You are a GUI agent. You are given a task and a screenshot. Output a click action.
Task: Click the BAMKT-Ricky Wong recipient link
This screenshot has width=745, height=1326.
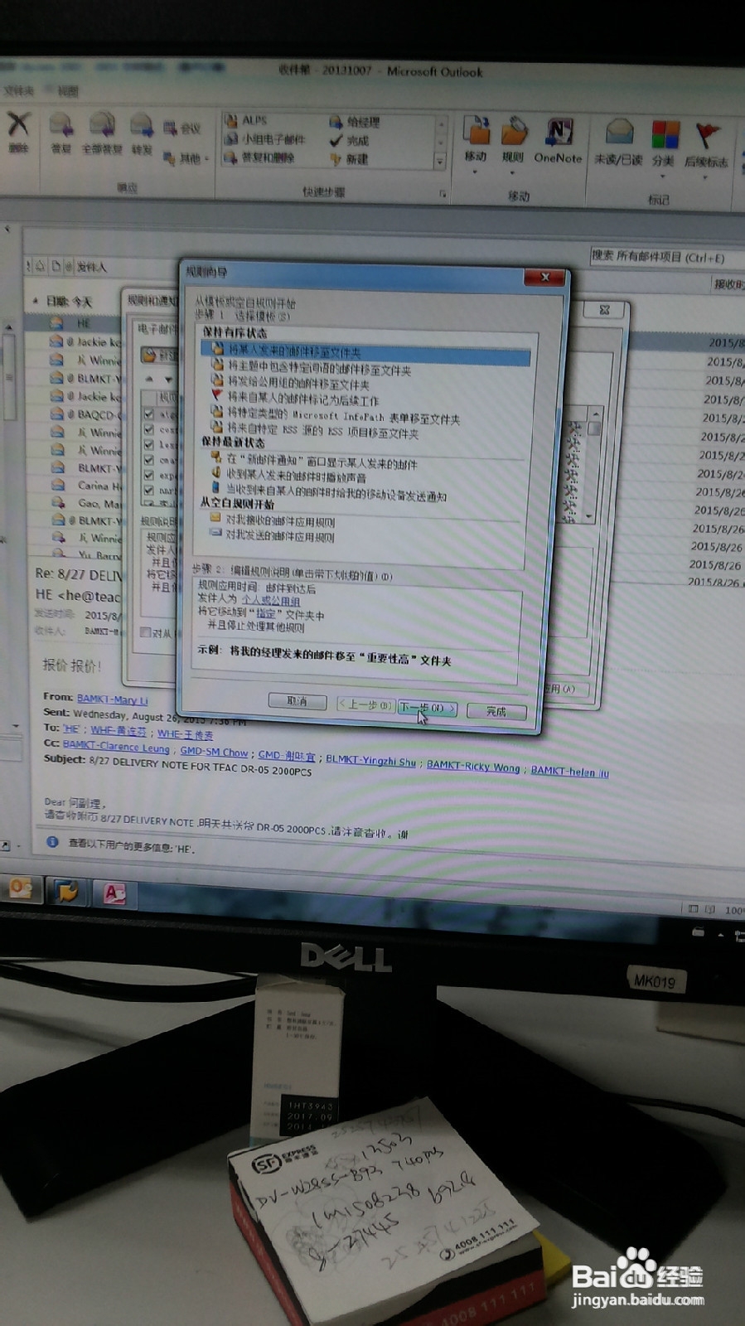(x=473, y=766)
